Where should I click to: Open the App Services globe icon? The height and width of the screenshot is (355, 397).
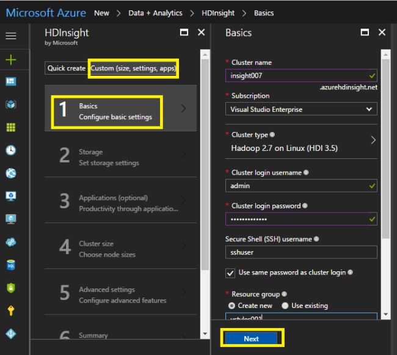tap(11, 173)
